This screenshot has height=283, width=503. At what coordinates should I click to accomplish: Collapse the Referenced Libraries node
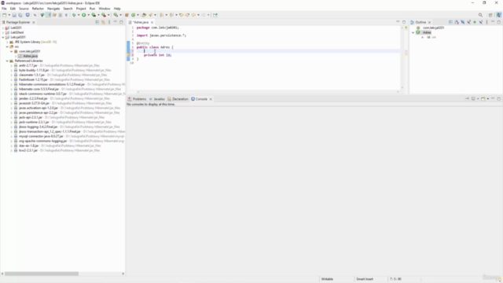[7, 61]
